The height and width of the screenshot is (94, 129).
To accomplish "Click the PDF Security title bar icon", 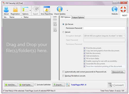I will (x=4, y=3).
